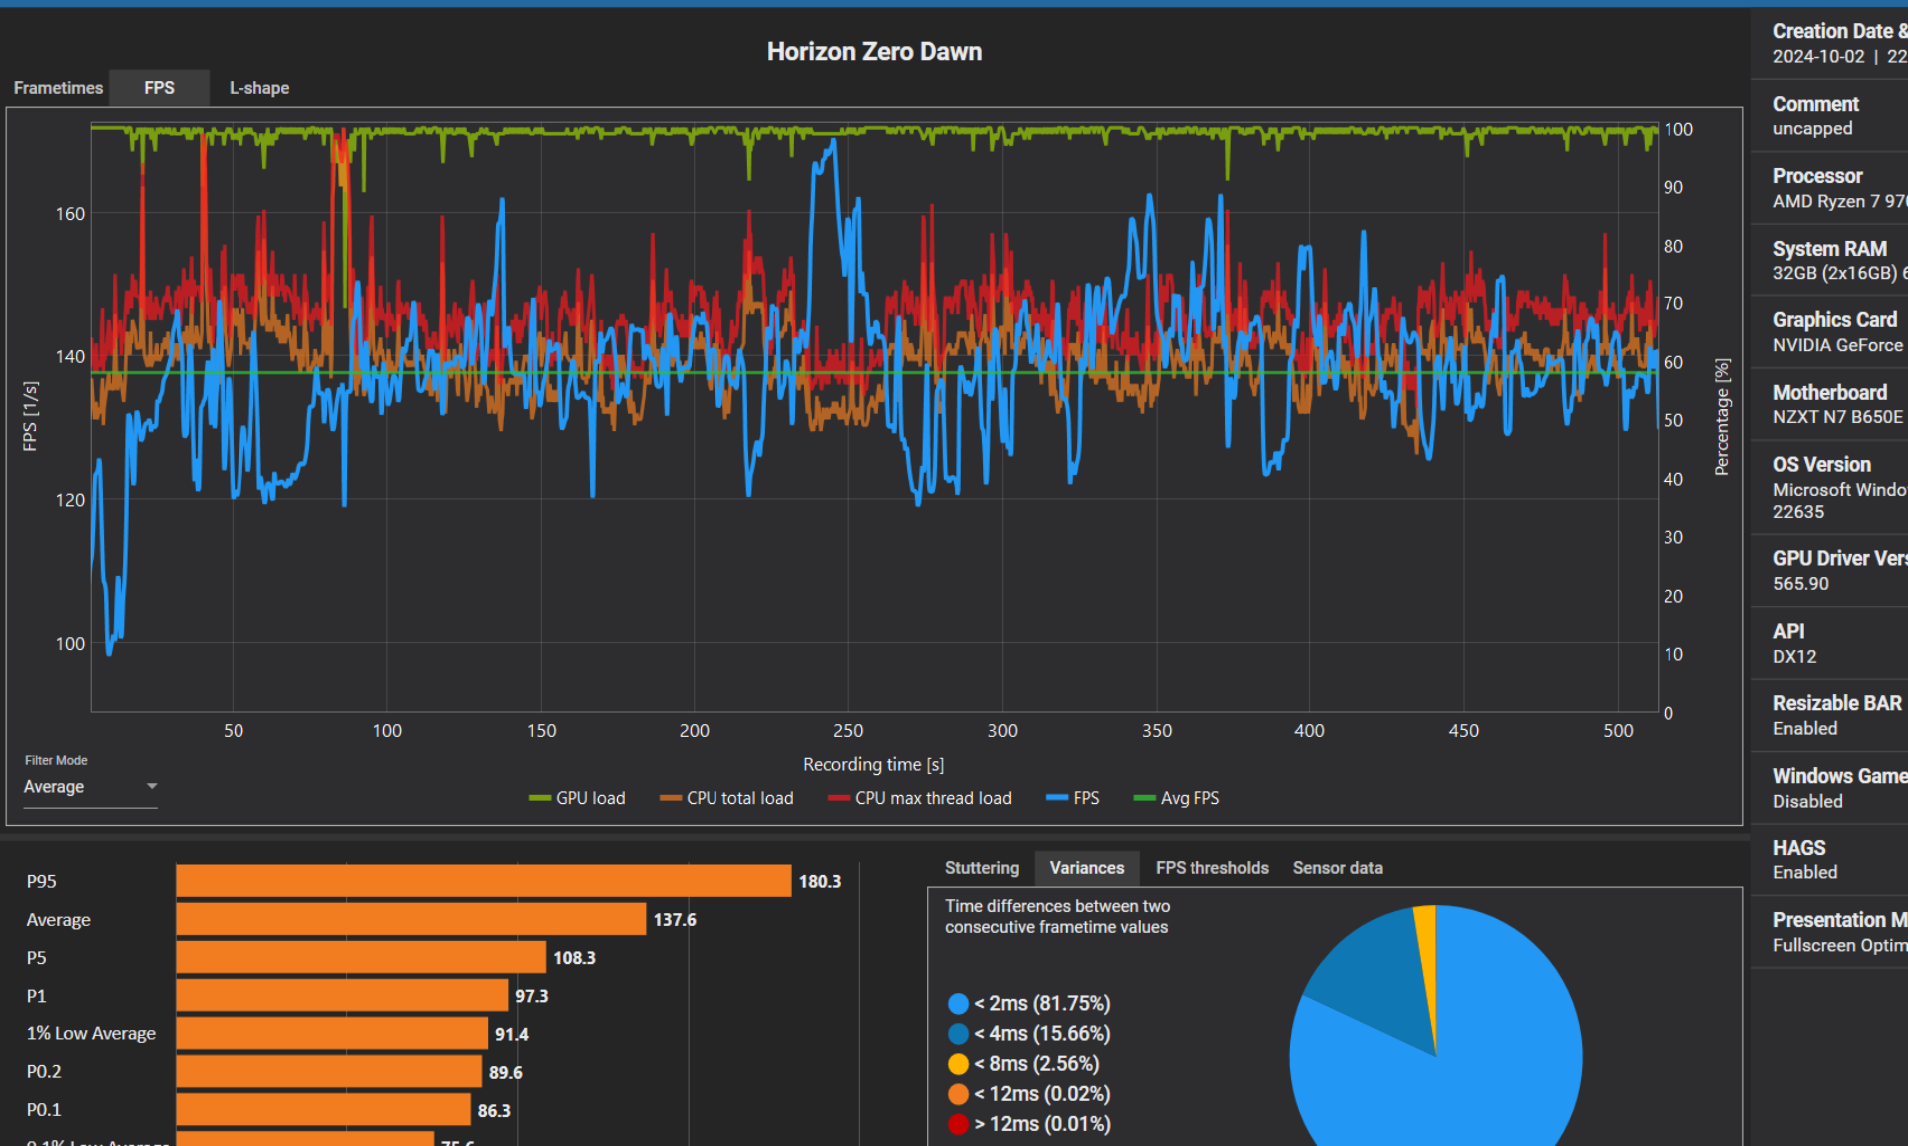Click the Creation Date 2024-10-02 entry
This screenshot has width=1908, height=1146.
point(1829,43)
